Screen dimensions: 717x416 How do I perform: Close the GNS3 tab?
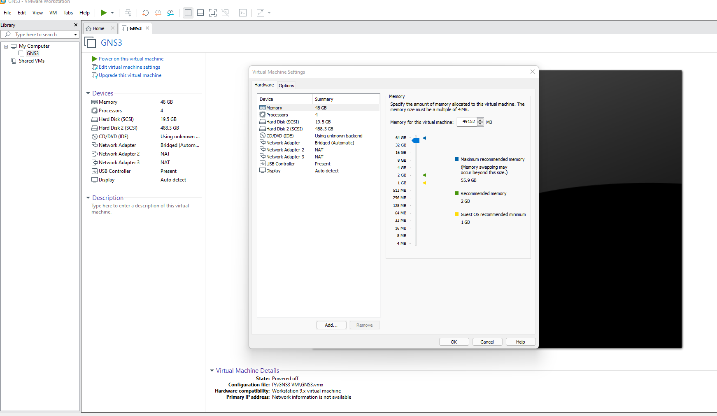[x=147, y=28]
